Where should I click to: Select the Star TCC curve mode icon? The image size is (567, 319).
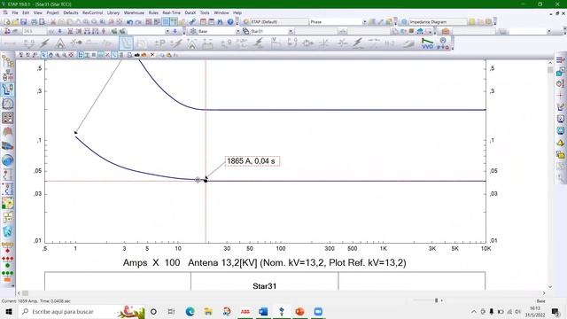point(126,43)
